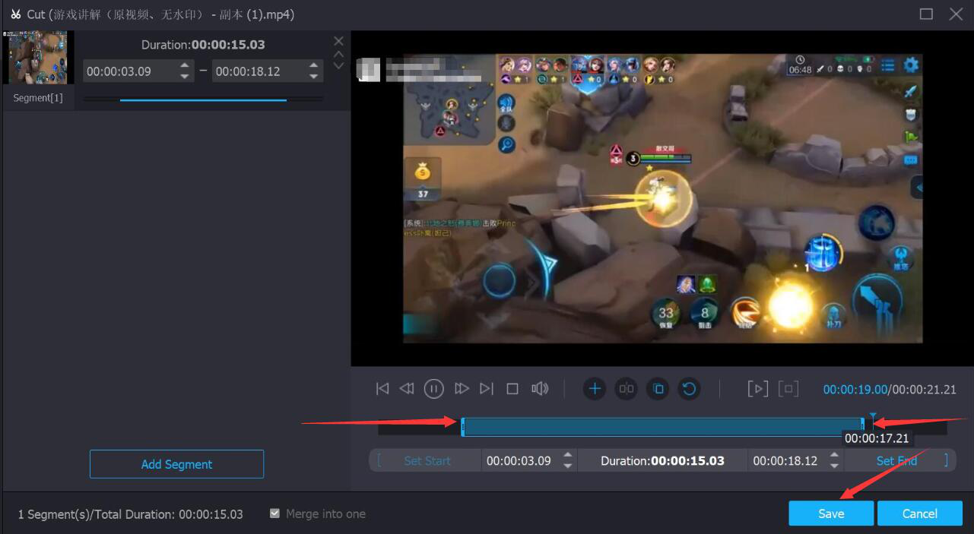Image resolution: width=974 pixels, height=534 pixels.
Task: Step forward with fast-forward icon
Action: [x=462, y=389]
